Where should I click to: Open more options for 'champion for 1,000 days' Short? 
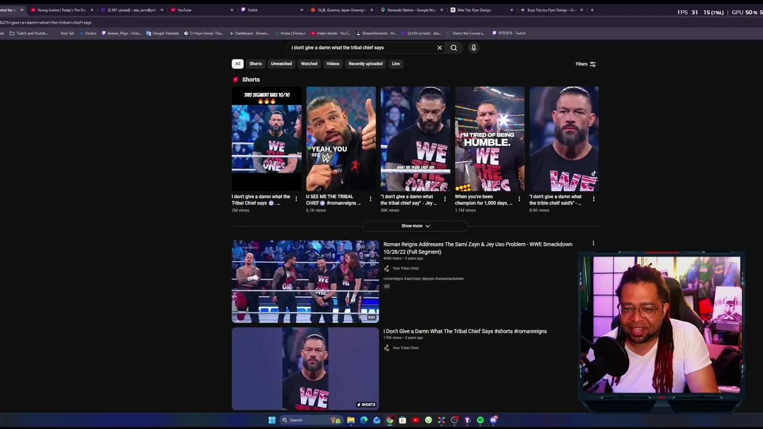click(x=519, y=199)
